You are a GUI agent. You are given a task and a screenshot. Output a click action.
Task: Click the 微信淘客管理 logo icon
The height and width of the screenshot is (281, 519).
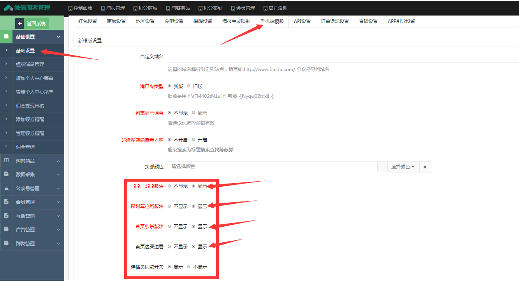pos(9,8)
